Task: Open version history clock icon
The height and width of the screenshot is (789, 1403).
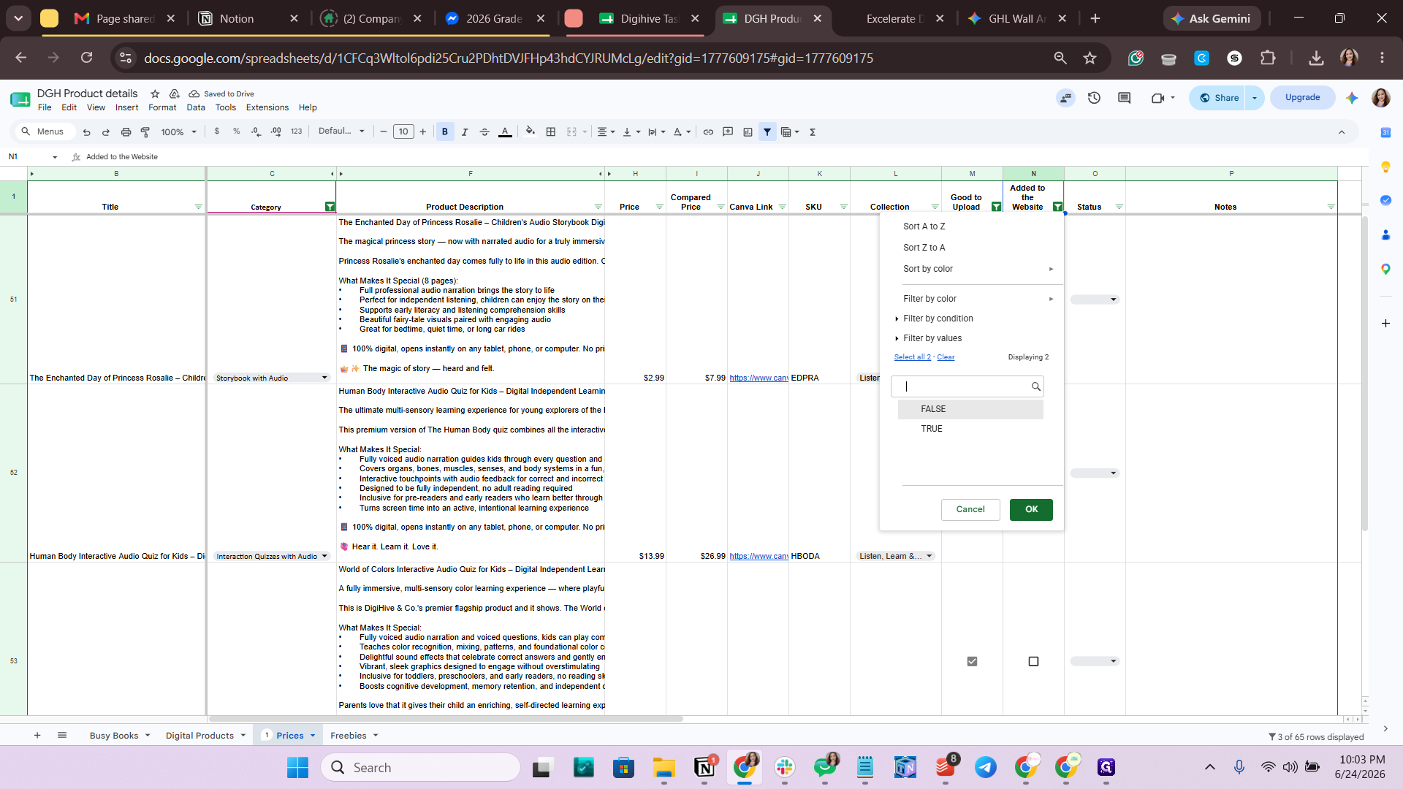Action: point(1094,98)
